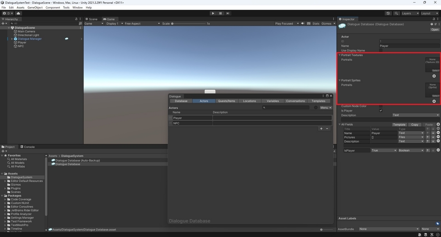
Task: Click the Dialogue Manager speech bubble icon
Action: pos(67,39)
